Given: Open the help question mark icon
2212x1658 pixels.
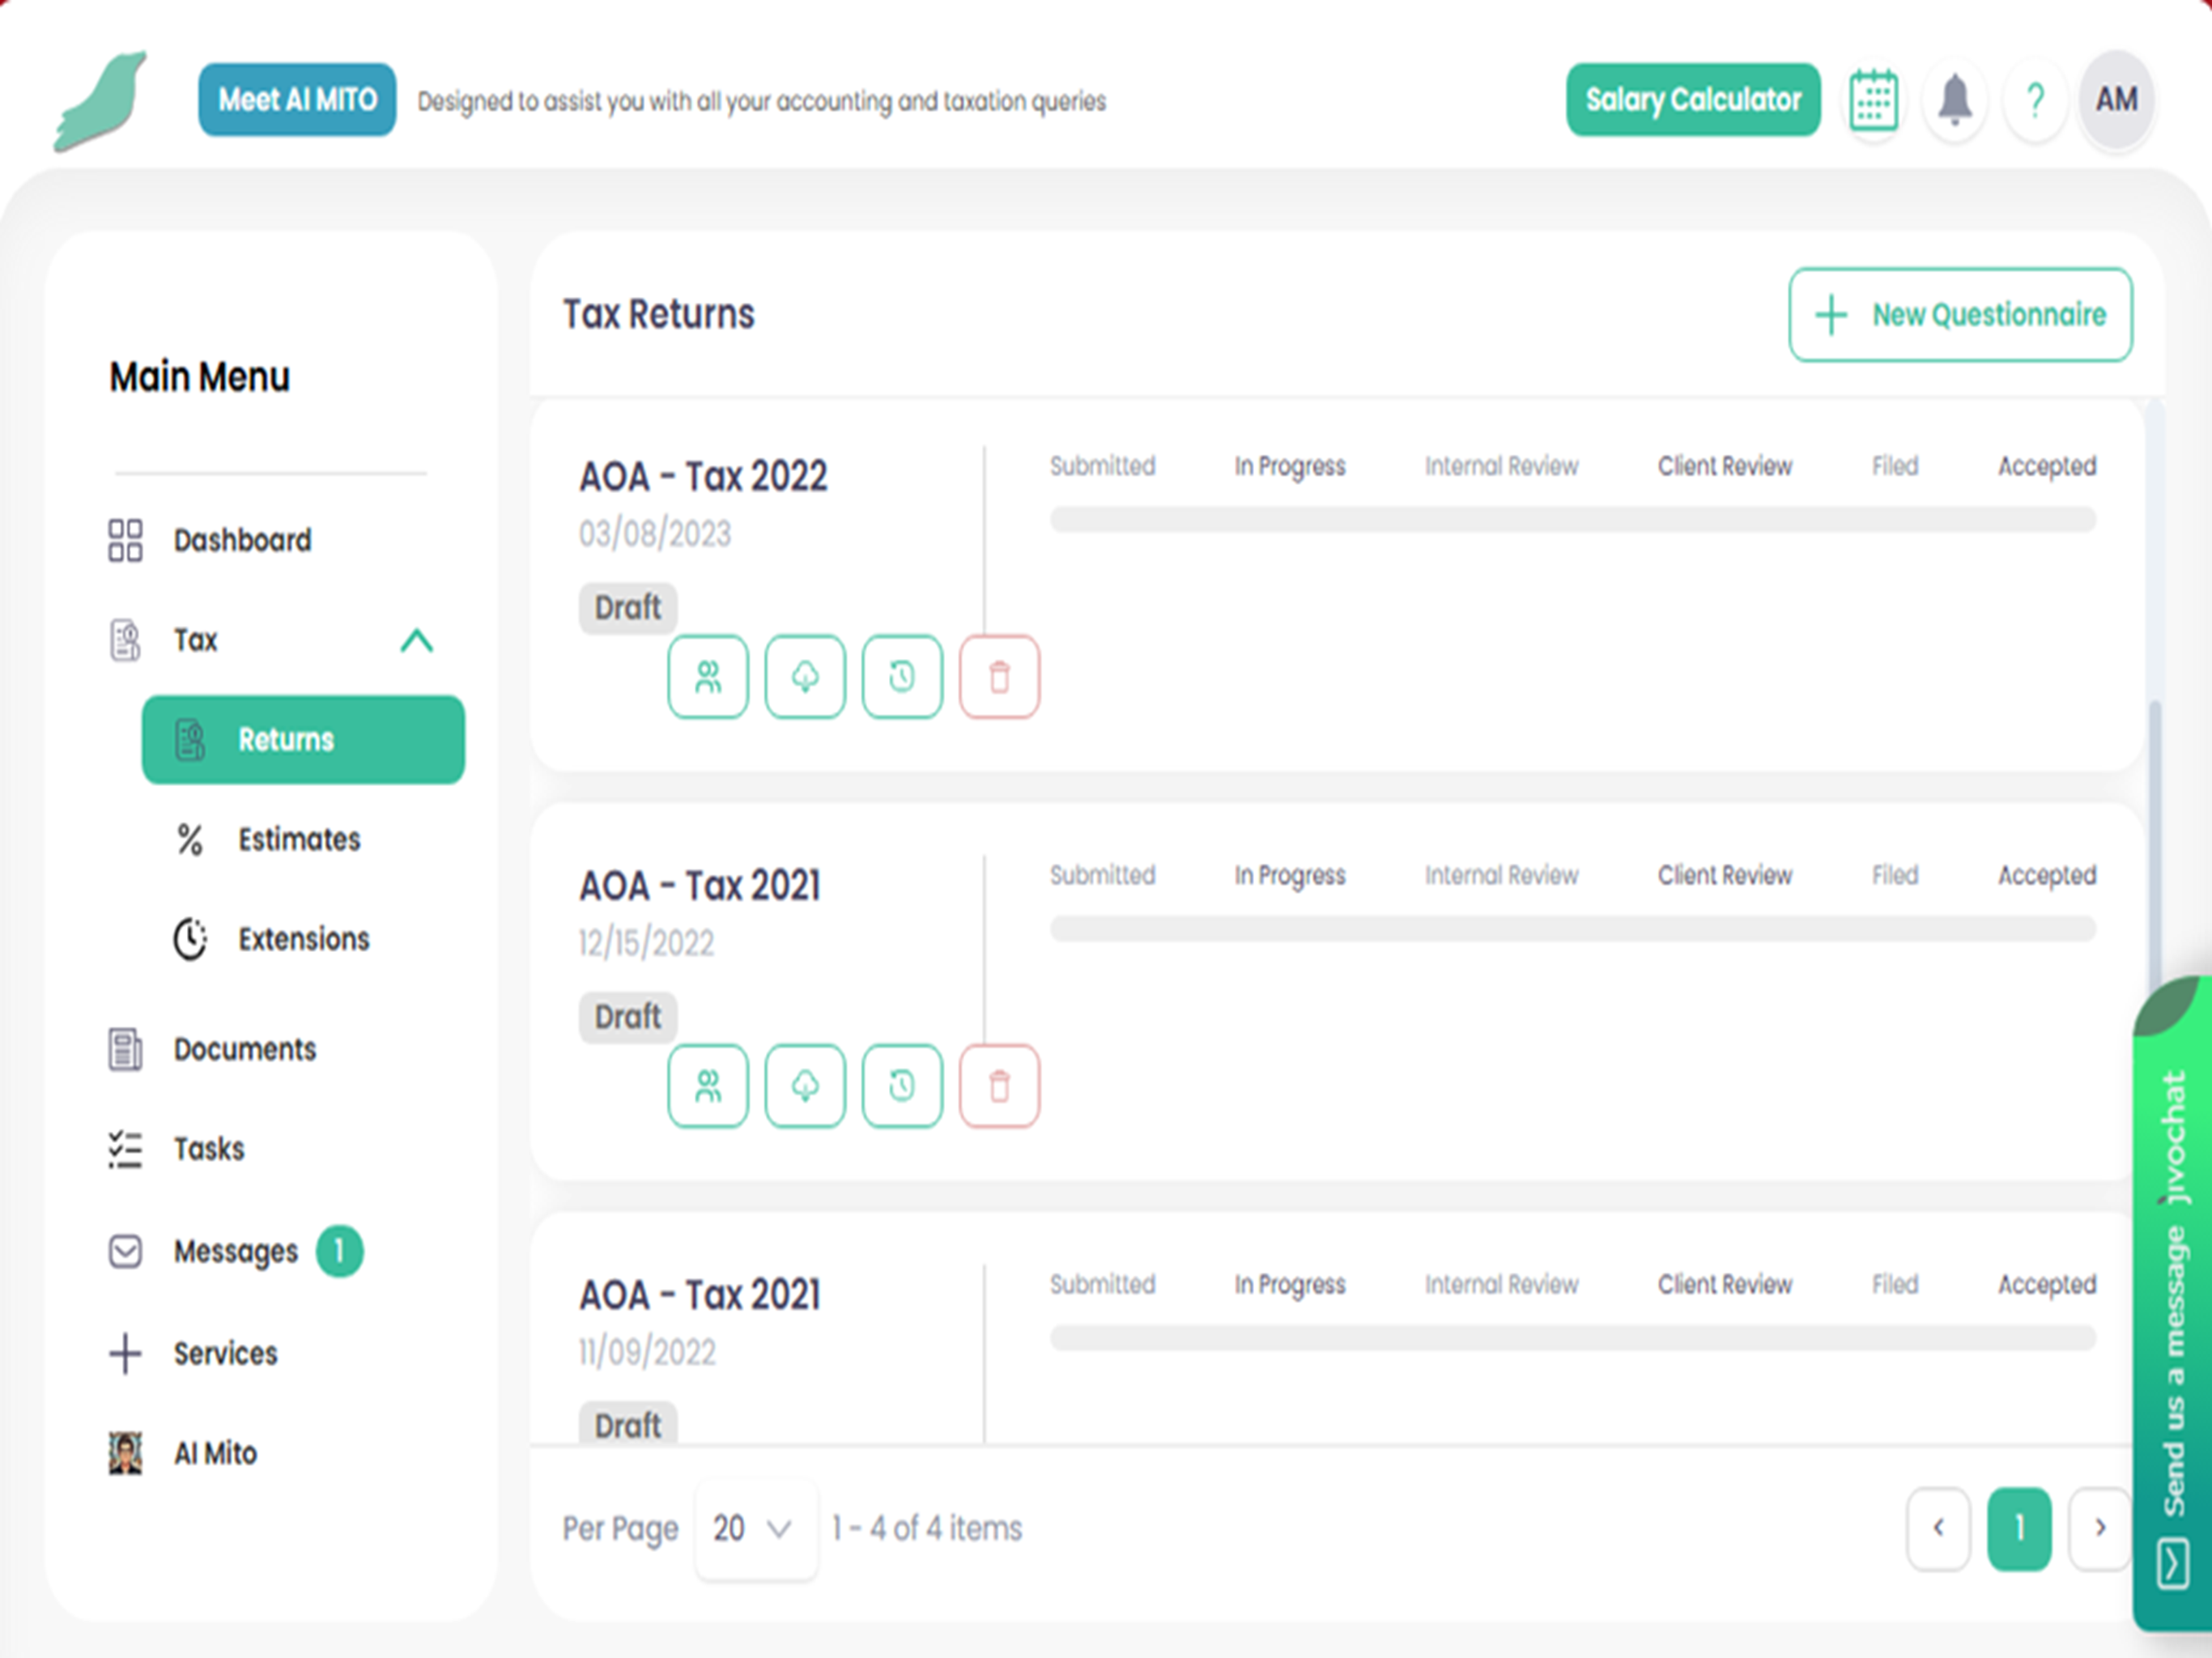Looking at the screenshot, I should click(2034, 100).
